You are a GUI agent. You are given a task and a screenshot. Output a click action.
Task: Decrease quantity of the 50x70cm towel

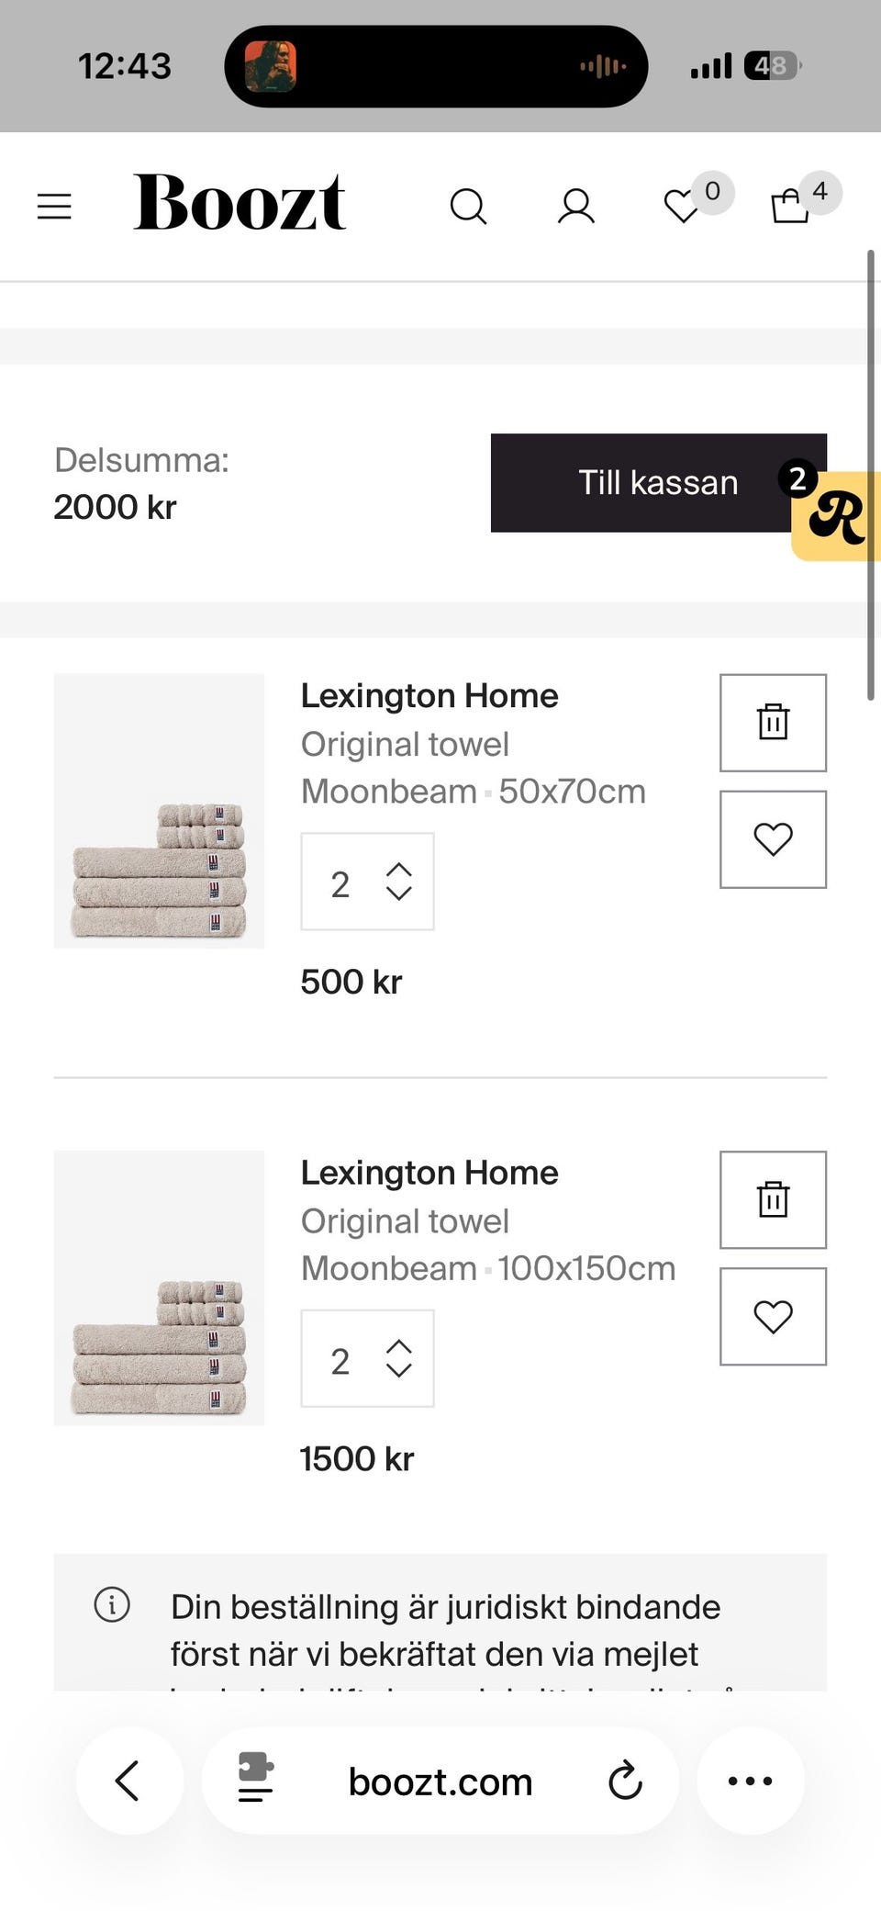398,894
